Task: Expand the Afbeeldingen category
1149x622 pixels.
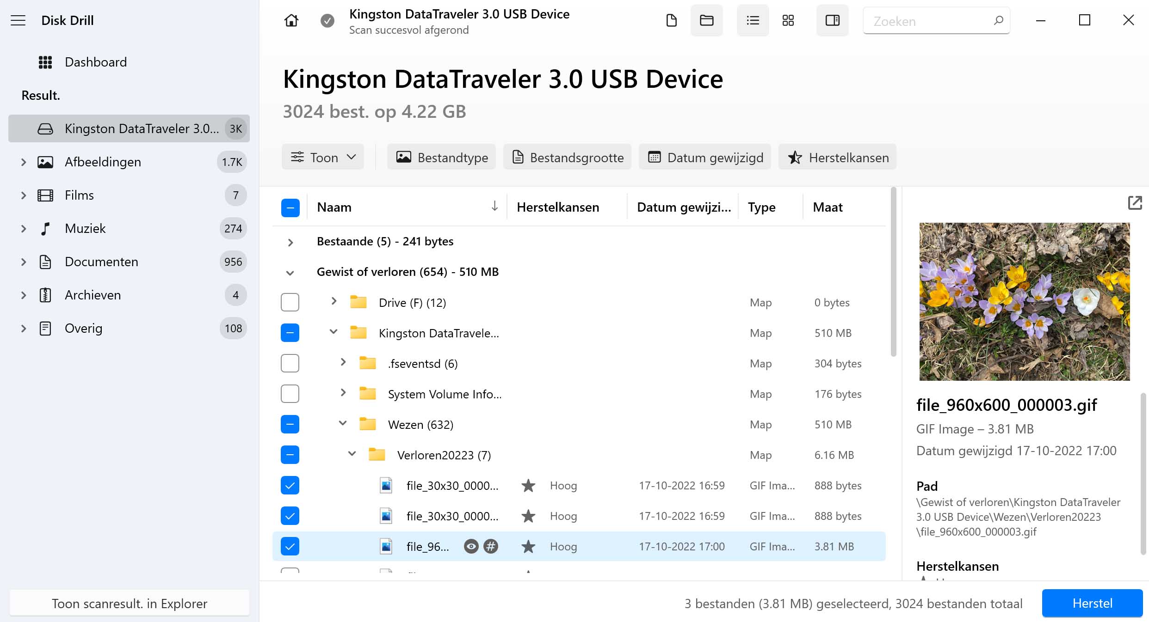Action: click(24, 162)
